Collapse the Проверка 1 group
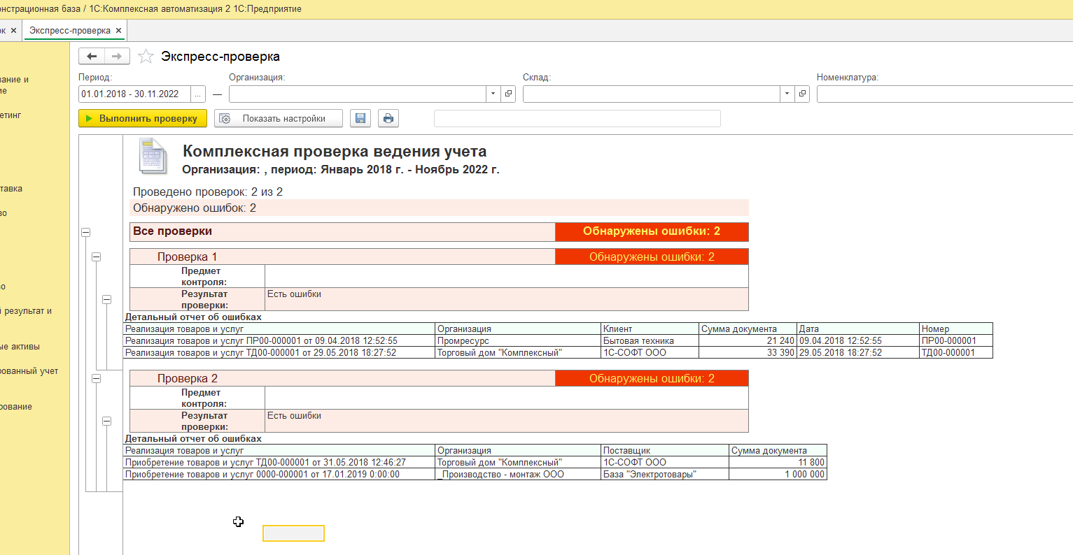 [x=97, y=257]
